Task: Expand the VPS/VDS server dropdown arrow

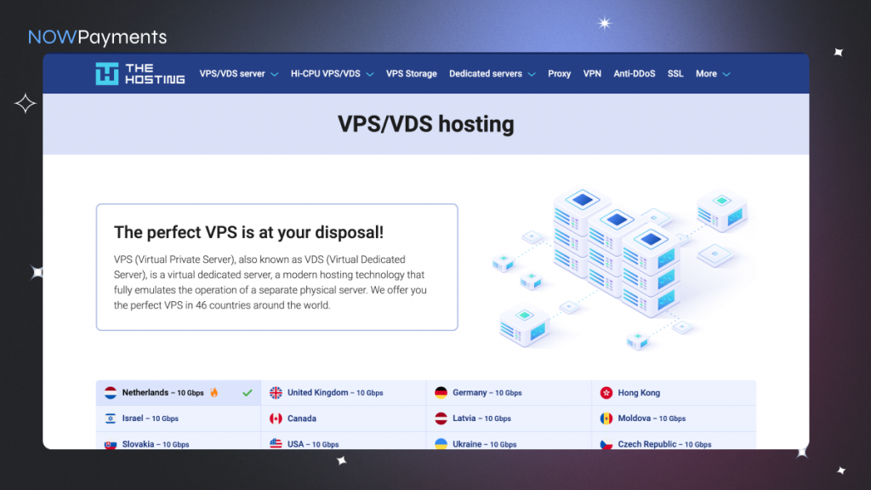Action: (275, 75)
